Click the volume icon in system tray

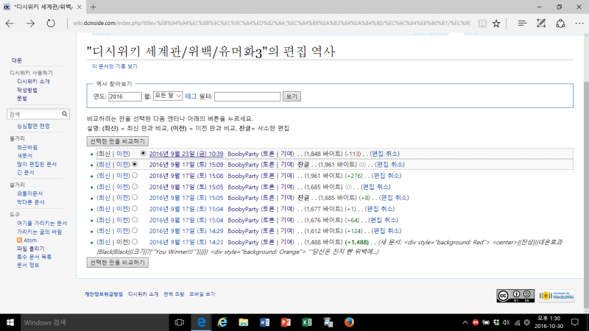(x=506, y=322)
